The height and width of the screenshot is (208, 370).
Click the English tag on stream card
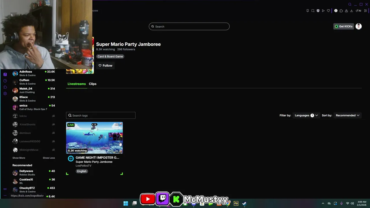point(82,171)
